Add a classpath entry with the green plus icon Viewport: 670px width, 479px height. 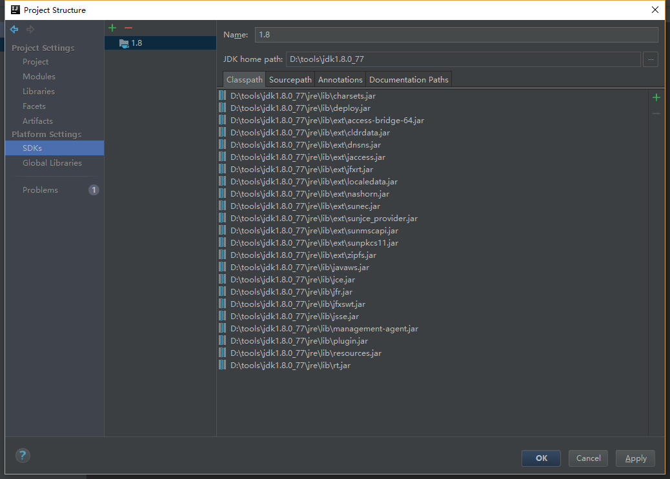[x=656, y=97]
